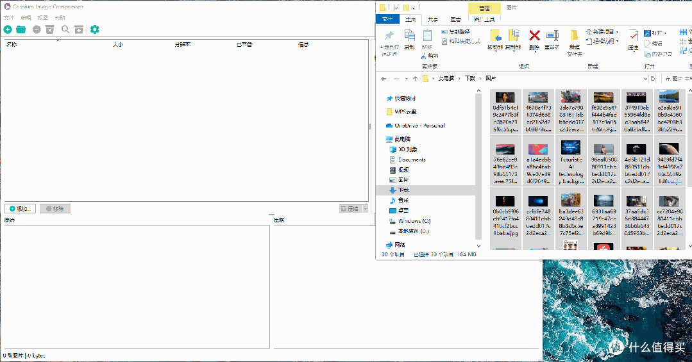Select 此电脑 in Explorer navigation pane
Screen dimensions: 692x362
coord(398,139)
